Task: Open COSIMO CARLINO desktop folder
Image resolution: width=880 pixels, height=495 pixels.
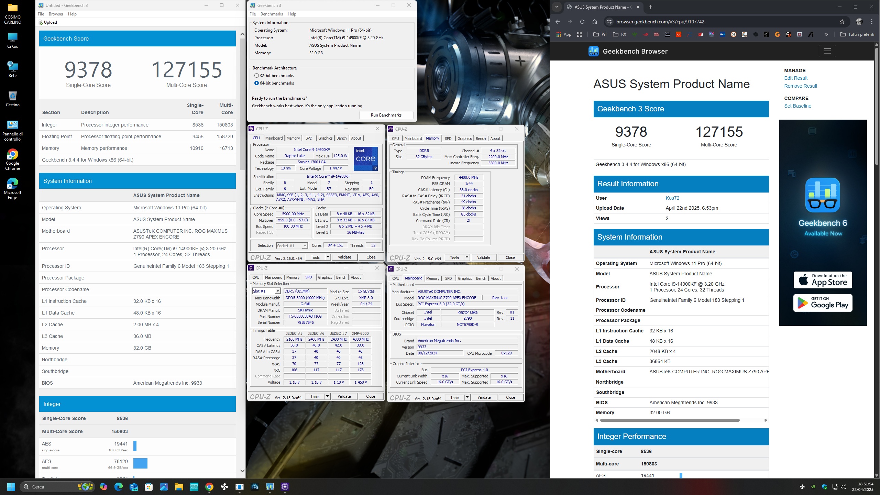Action: [12, 14]
